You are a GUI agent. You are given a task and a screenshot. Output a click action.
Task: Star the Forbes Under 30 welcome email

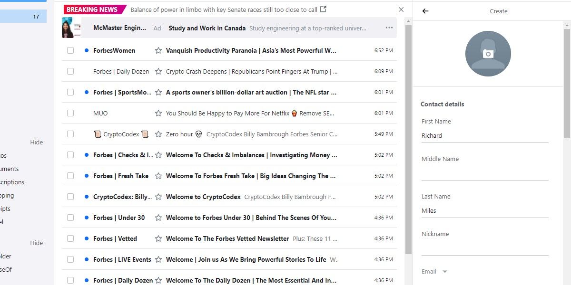point(158,218)
